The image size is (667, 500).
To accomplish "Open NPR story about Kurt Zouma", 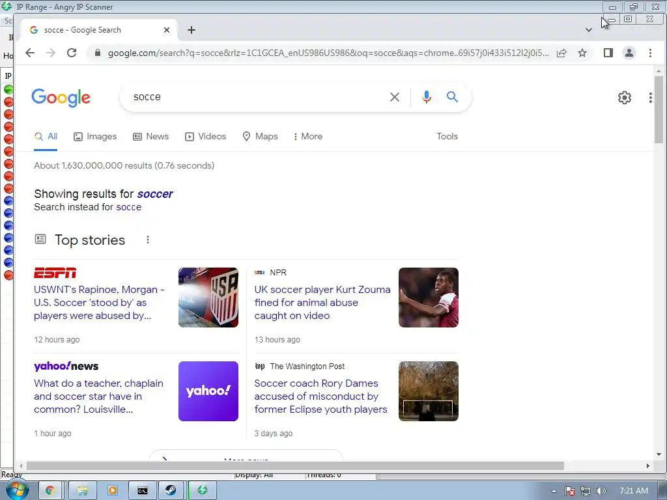I will coord(322,303).
